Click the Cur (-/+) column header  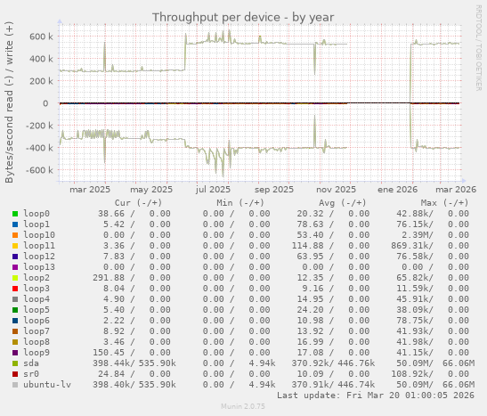138,203
